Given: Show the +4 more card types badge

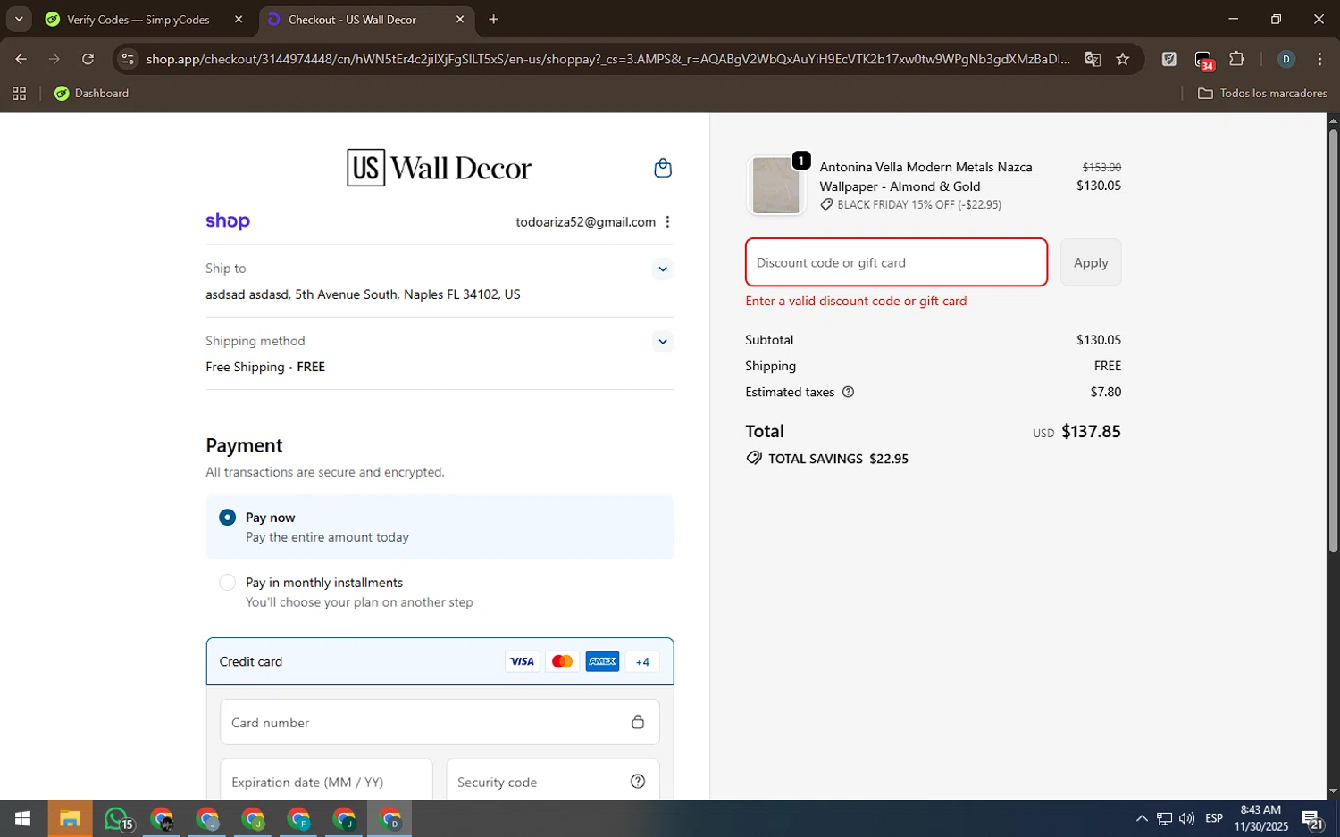Looking at the screenshot, I should coord(642,661).
